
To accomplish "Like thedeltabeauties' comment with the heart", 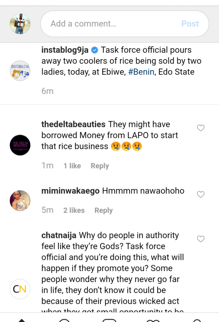I will 200,128.
